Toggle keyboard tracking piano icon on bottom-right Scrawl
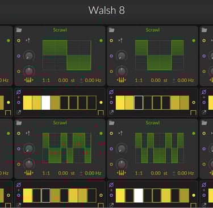213x208 pixels. 122,173
